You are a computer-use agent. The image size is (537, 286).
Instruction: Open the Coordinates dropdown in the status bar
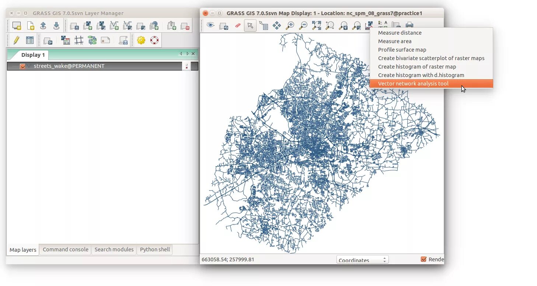[362, 259]
